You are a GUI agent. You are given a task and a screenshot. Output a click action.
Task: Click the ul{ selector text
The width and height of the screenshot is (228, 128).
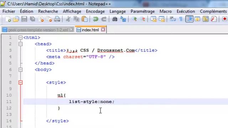tap(62, 95)
